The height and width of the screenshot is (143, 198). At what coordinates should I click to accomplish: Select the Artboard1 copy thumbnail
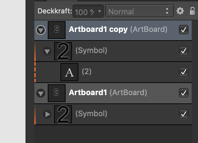click(x=57, y=30)
